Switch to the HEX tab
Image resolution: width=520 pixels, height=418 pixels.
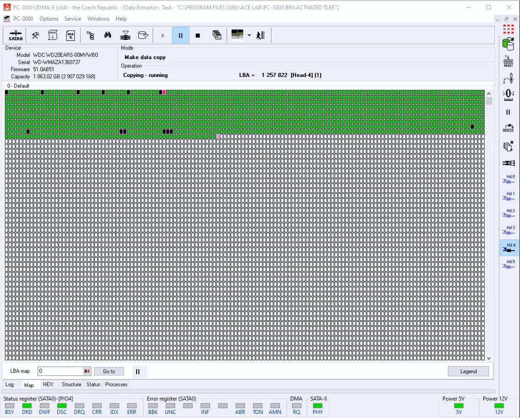click(48, 385)
